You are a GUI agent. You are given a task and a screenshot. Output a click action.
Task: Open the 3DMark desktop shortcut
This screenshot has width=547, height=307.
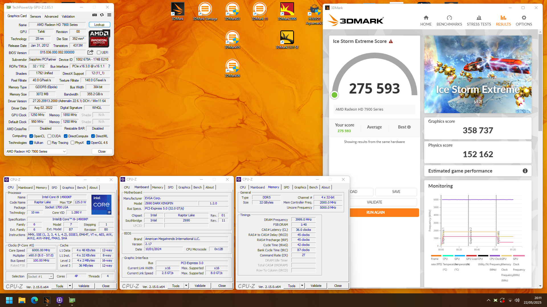tap(177, 12)
